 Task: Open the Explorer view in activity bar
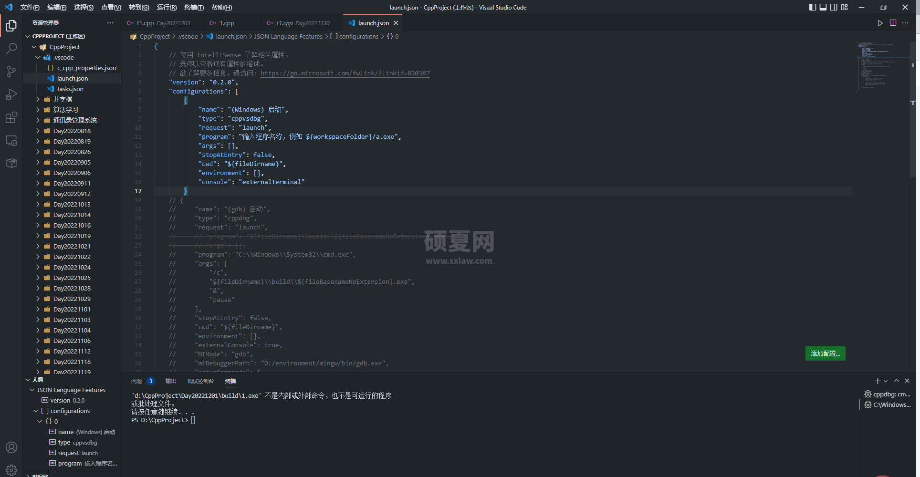click(11, 25)
